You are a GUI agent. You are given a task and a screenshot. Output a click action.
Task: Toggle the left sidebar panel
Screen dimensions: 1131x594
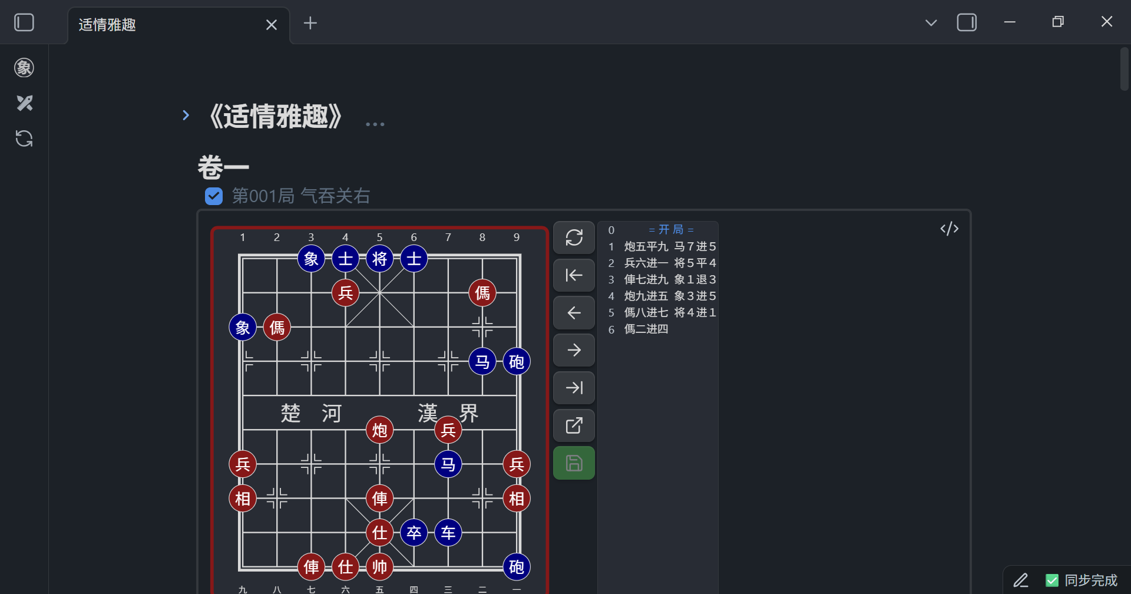click(x=24, y=22)
